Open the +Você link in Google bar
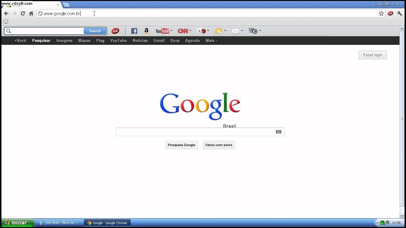Image resolution: width=406 pixels, height=228 pixels. (x=20, y=41)
